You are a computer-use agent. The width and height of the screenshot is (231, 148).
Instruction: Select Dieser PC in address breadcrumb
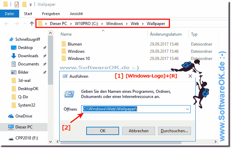59,24
